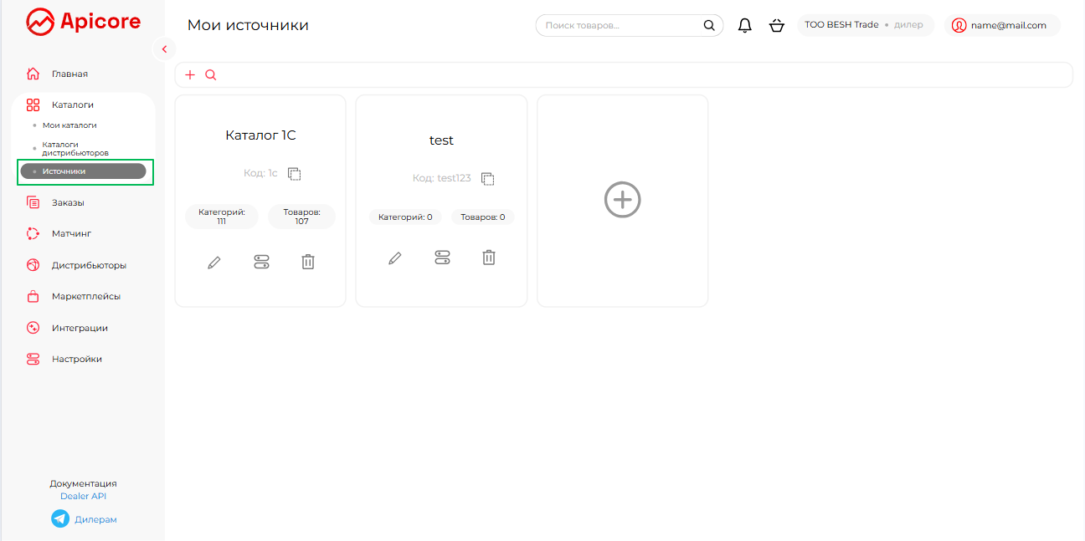Viewport: 1085px width, 541px height.
Task: Expand the Каталоги menu section
Action: [72, 105]
